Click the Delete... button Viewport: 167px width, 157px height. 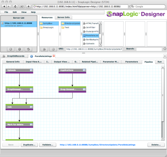tap(156, 145)
